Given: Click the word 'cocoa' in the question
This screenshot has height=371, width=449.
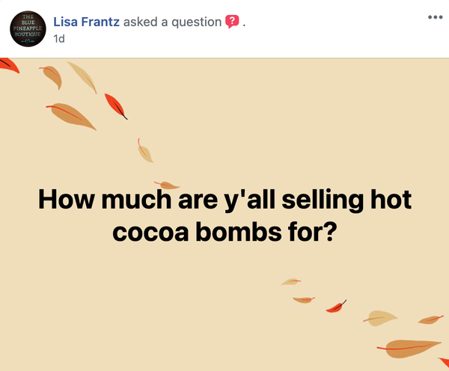Looking at the screenshot, I should pos(150,233).
